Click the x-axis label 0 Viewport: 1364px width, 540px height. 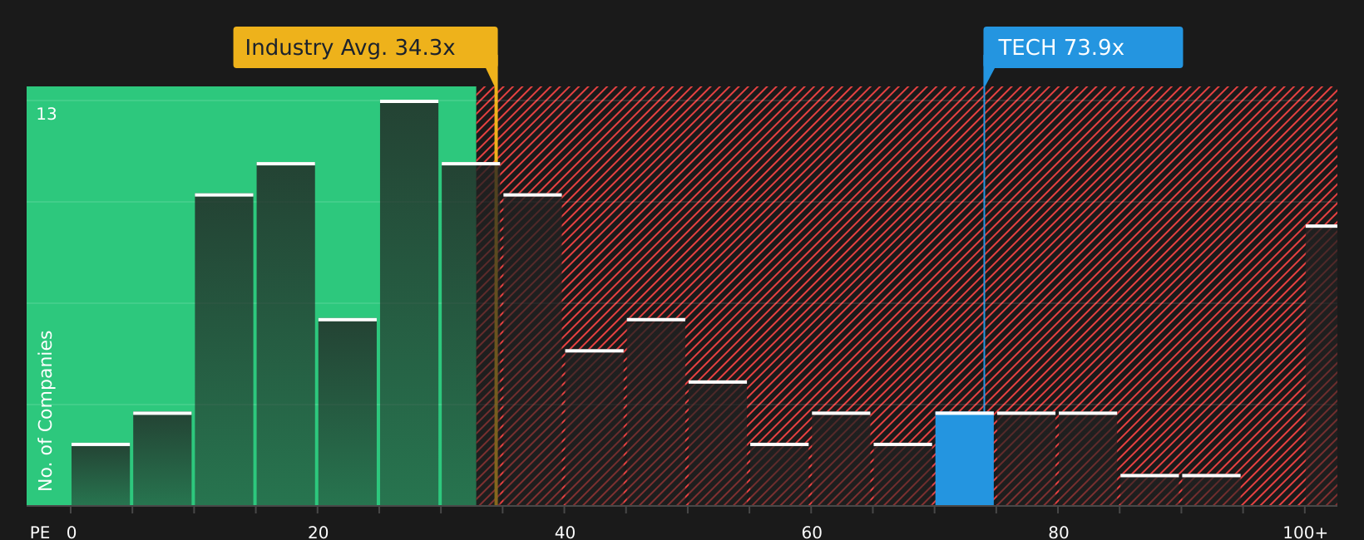tap(72, 532)
